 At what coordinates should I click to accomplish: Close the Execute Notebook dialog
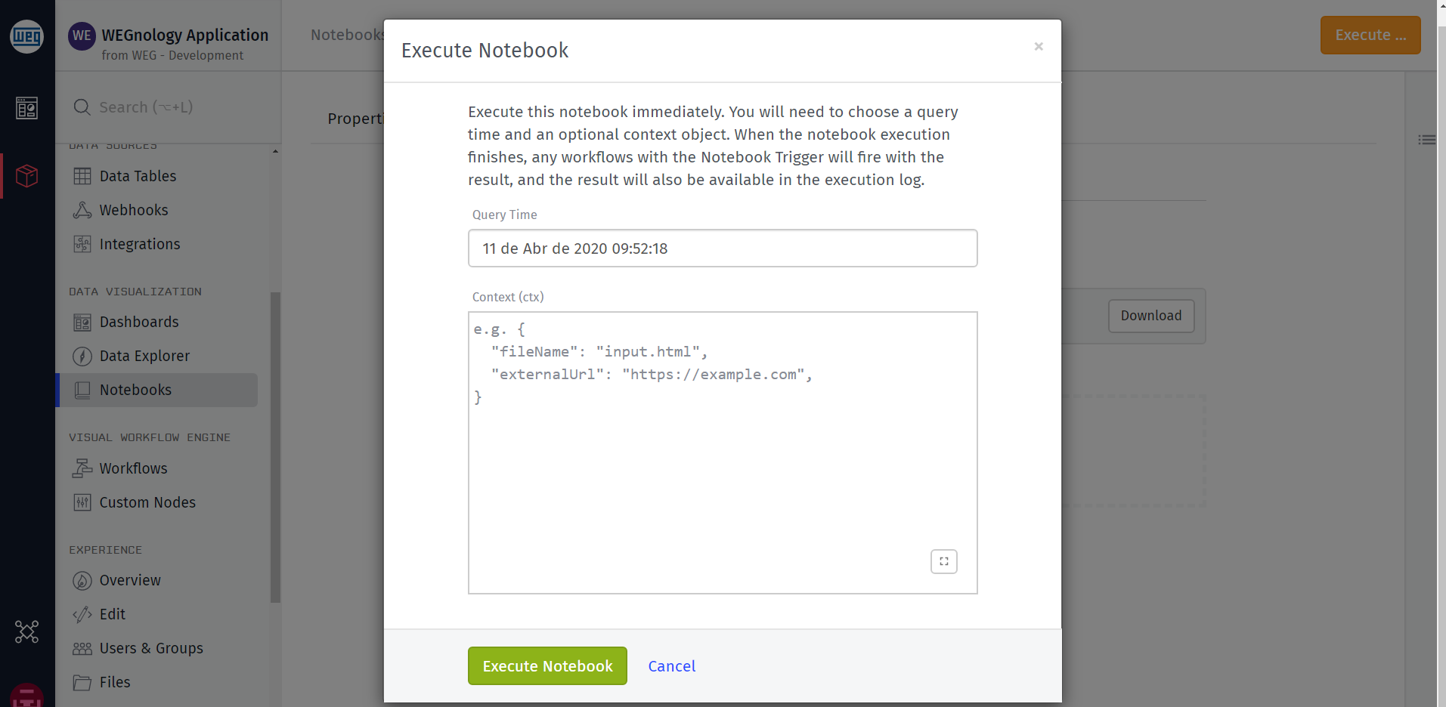tap(1039, 46)
